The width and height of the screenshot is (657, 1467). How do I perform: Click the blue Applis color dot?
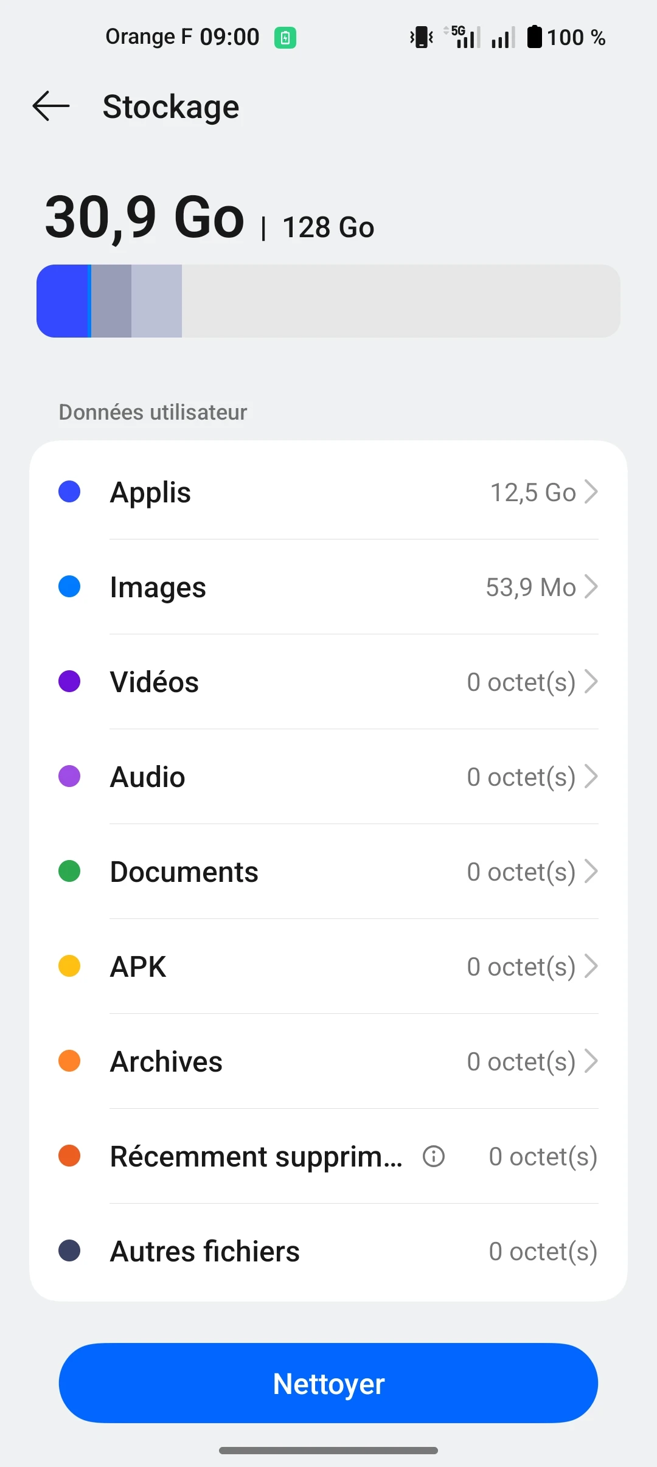(69, 492)
